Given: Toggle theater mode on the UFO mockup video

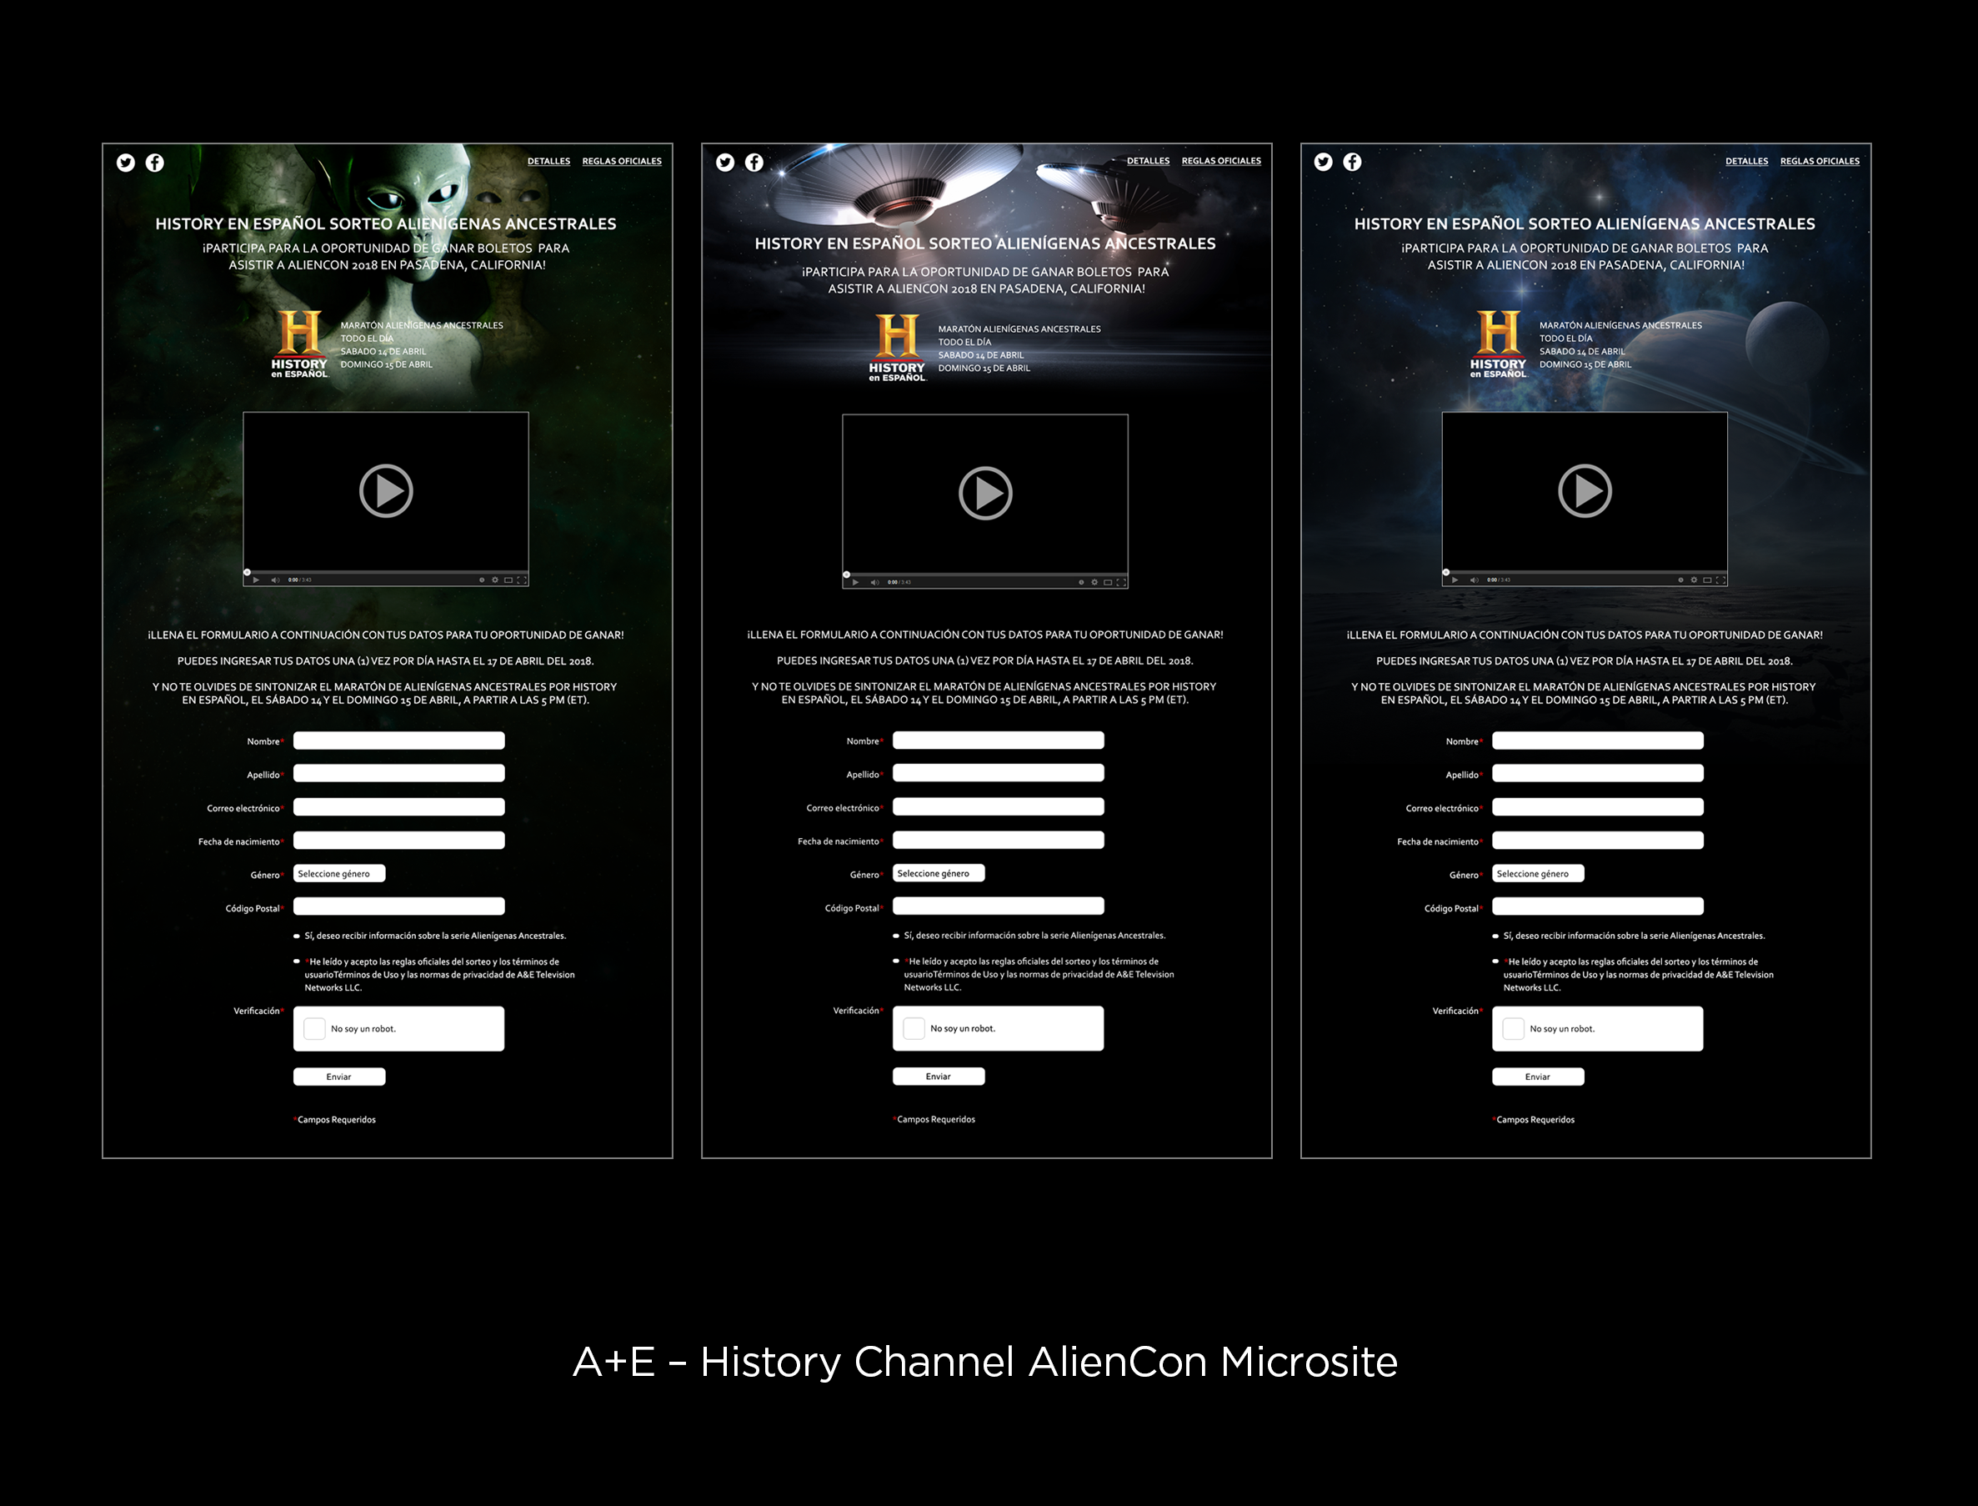Looking at the screenshot, I should (1108, 583).
